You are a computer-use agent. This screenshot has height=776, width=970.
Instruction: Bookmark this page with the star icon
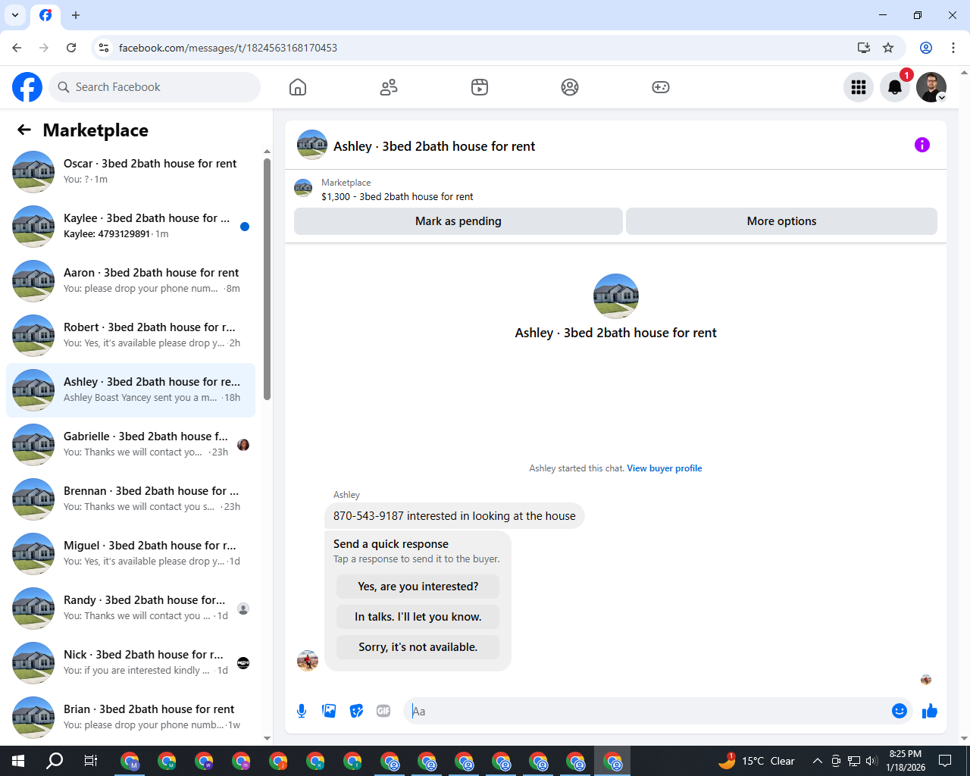[x=888, y=48]
